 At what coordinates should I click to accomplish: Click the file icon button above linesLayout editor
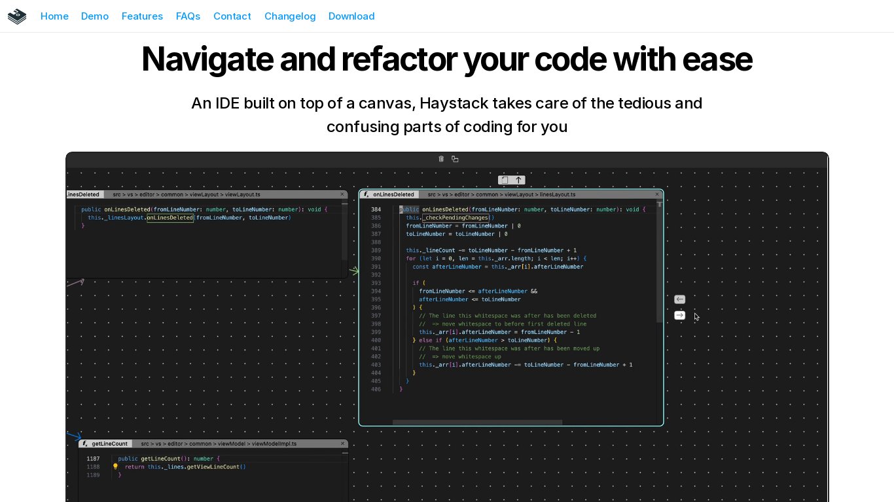point(504,180)
